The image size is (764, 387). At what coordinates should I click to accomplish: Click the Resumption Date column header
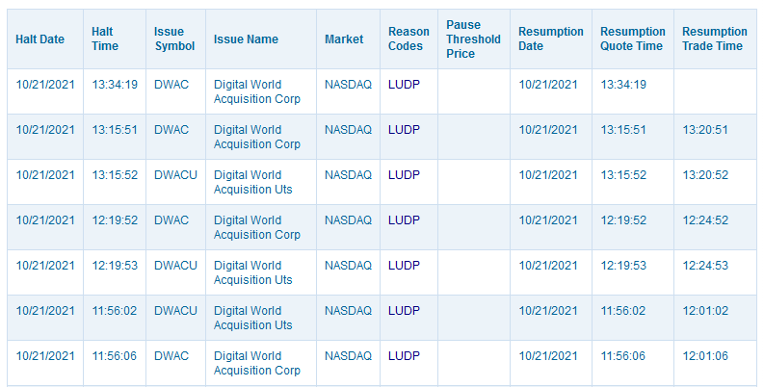[550, 39]
